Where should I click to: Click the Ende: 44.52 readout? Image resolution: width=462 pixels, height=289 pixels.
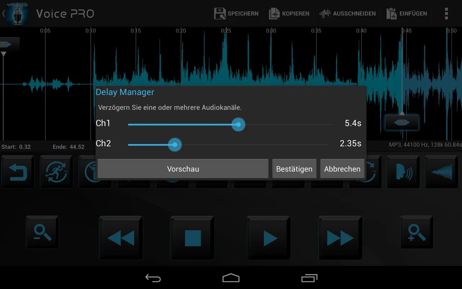click(69, 147)
